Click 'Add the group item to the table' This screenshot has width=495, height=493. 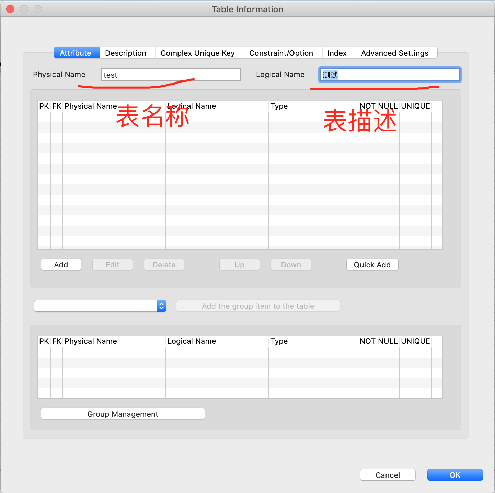(x=258, y=306)
